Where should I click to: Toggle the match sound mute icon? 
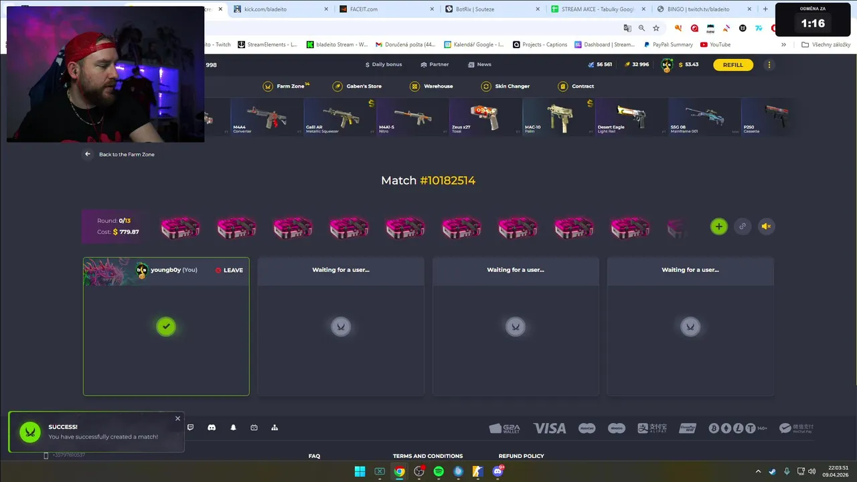coord(766,226)
